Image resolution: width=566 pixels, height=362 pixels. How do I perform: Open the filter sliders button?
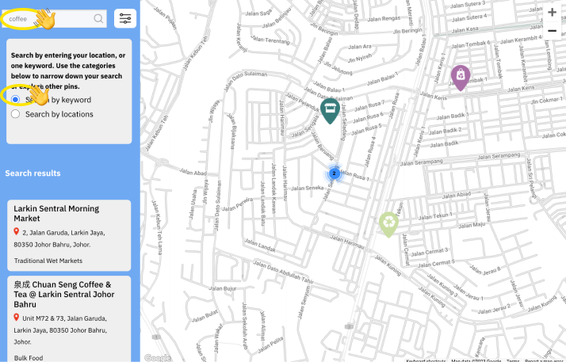pos(125,18)
